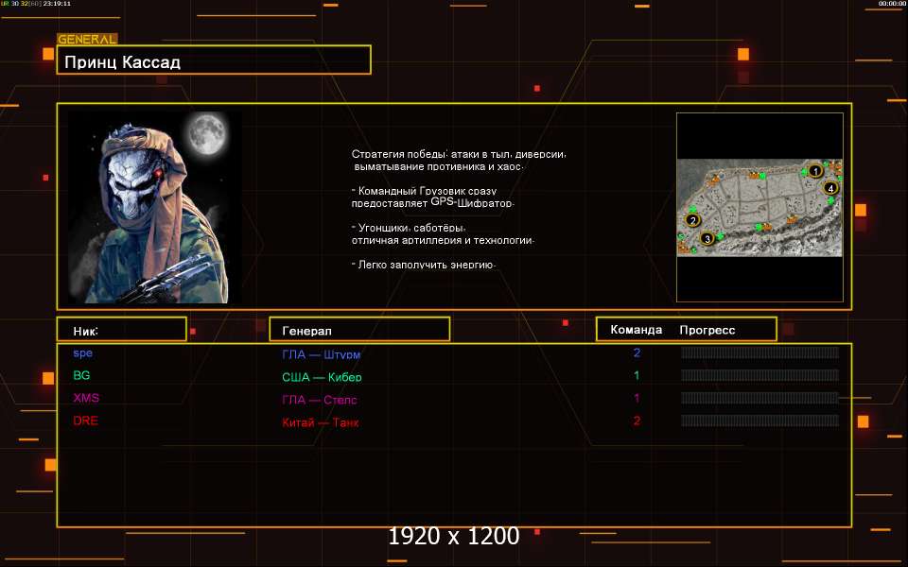Image resolution: width=908 pixels, height=567 pixels.
Task: Click start position marker 3 on the map
Action: point(707,238)
